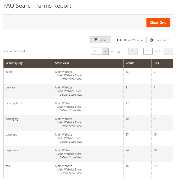The height and width of the screenshot is (180, 176).
Task: Expand the Default View dropdown
Action: pyautogui.click(x=133, y=40)
